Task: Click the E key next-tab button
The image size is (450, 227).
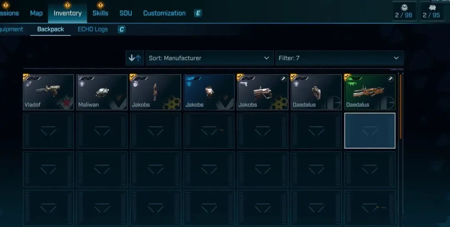Action: point(198,13)
